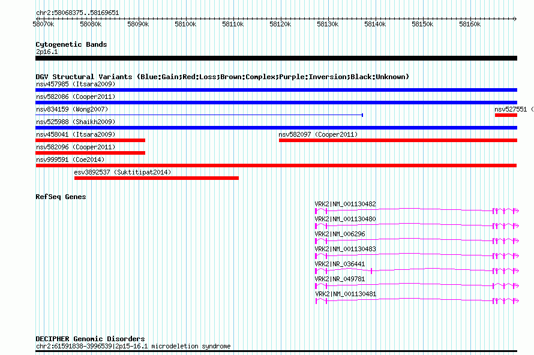Select the DECIPHER Genomic Disorders track title
This screenshot has height=355, width=534.
[x=90, y=339]
